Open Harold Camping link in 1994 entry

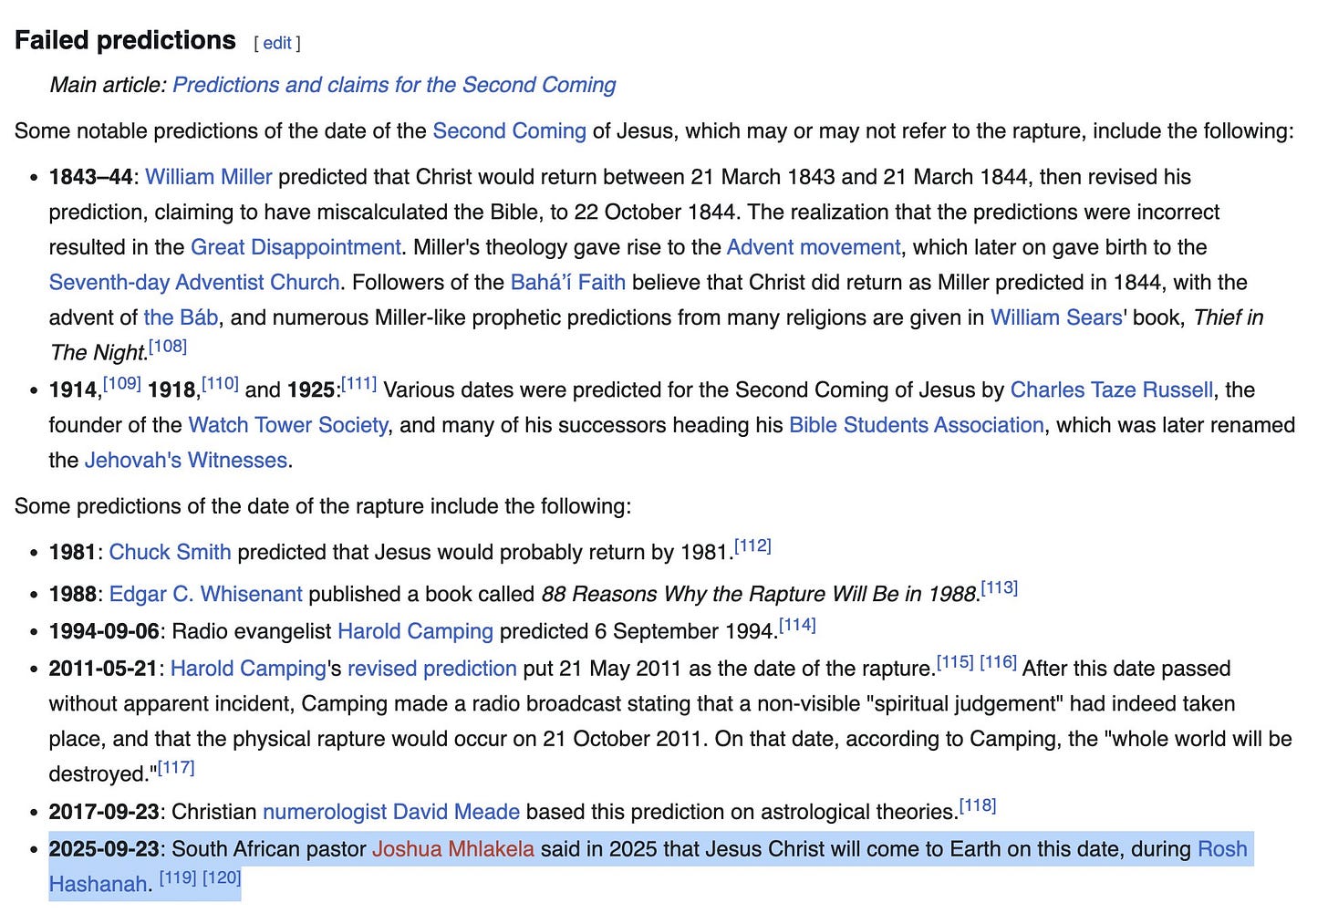(415, 631)
